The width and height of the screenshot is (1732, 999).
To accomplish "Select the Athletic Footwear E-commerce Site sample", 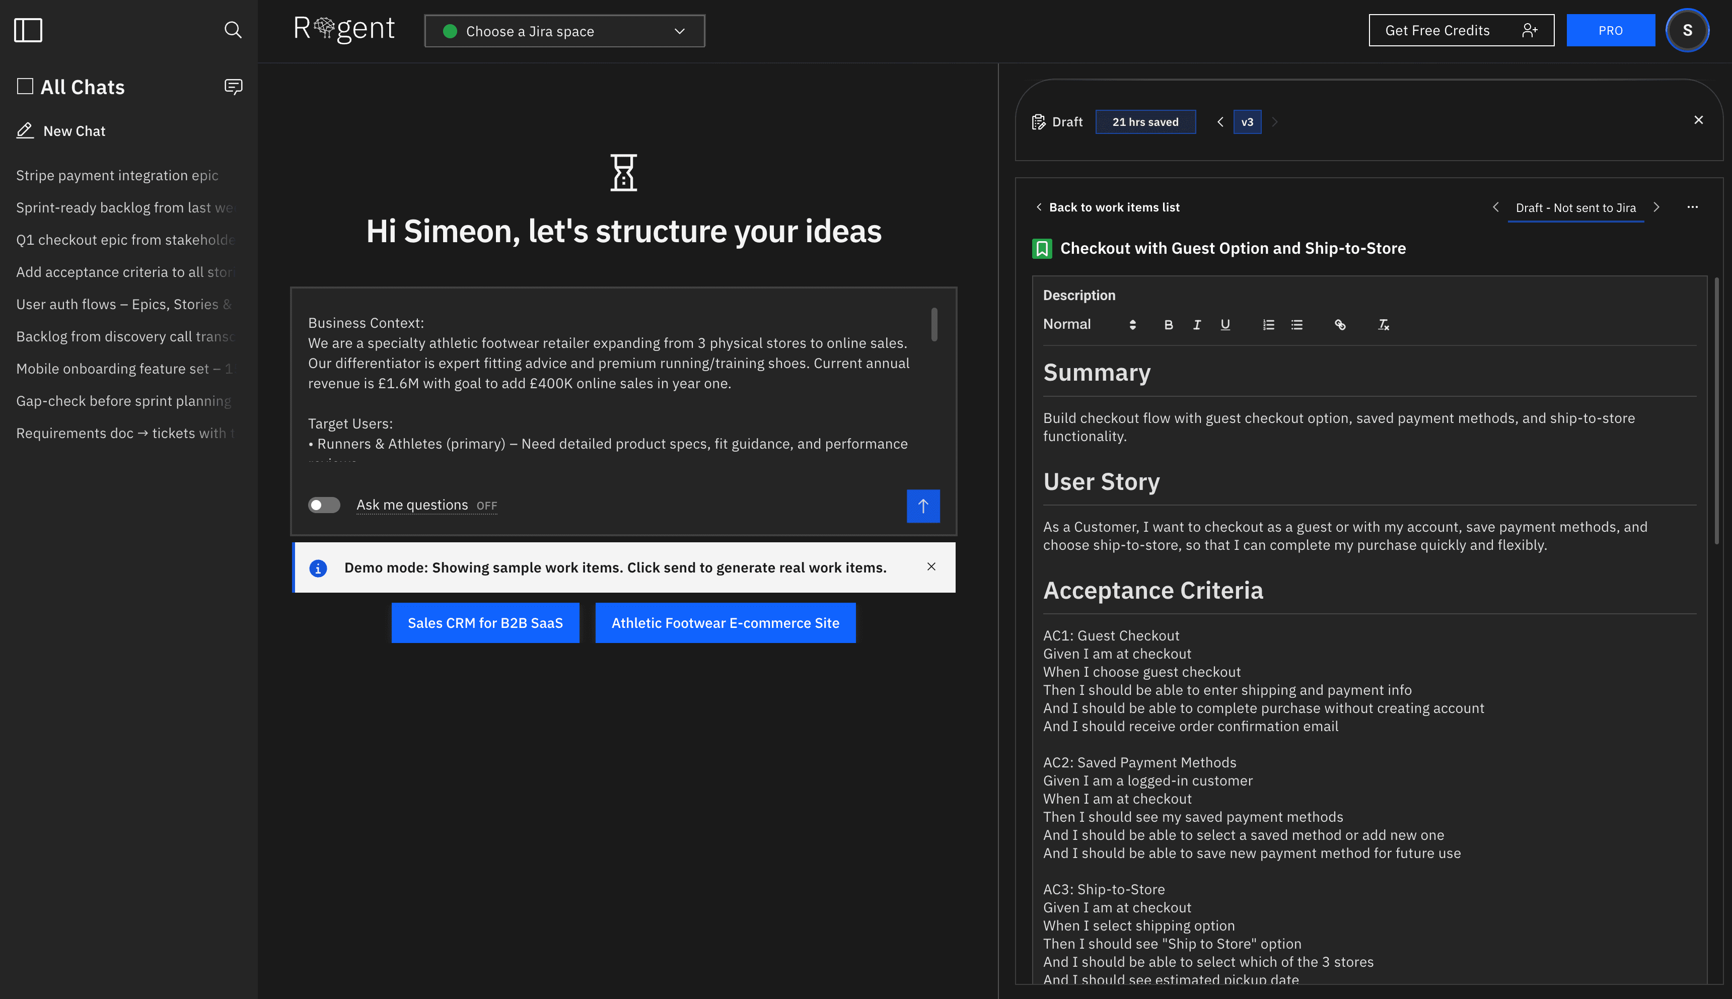I will [x=725, y=622].
